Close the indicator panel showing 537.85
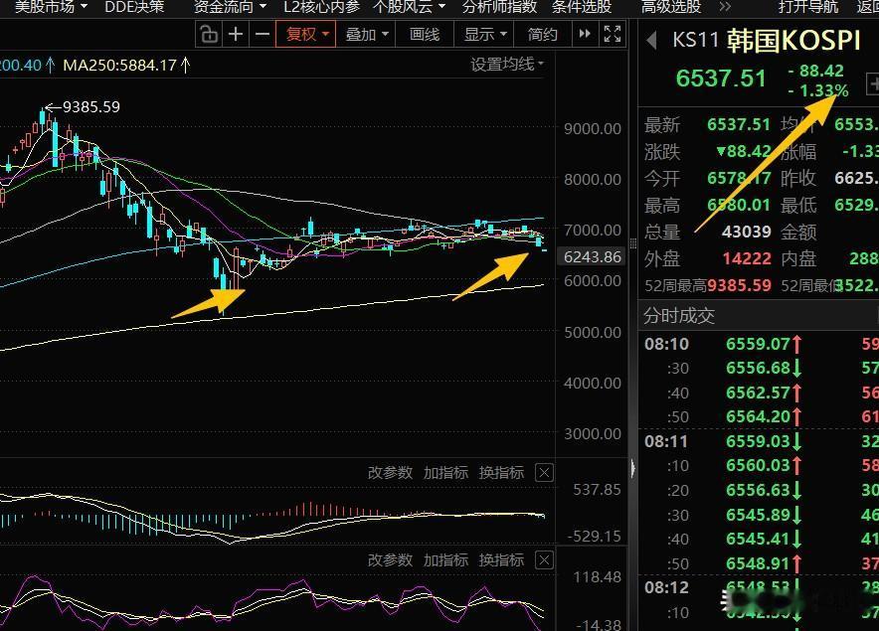Viewport: 879px width, 631px height. [x=544, y=472]
